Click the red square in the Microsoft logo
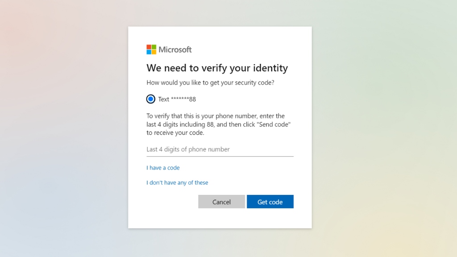 (x=149, y=47)
